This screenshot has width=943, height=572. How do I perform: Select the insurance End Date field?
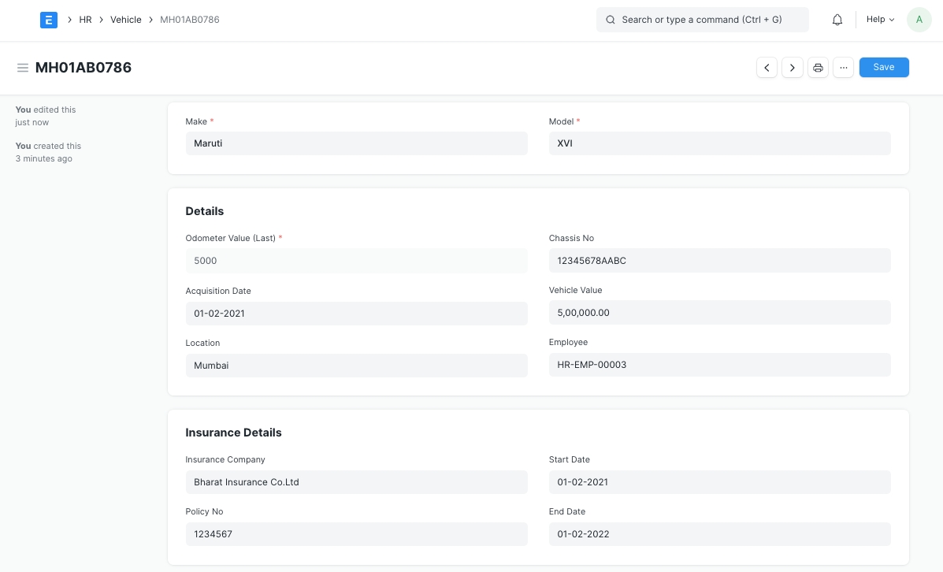click(719, 534)
